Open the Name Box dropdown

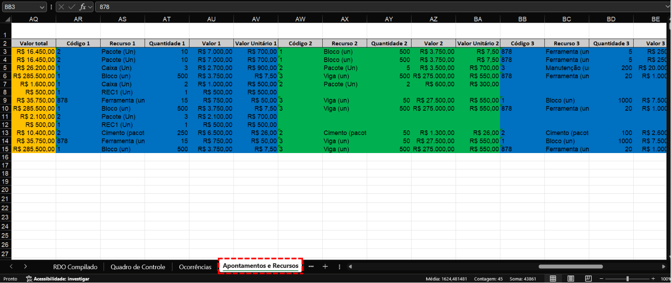42,7
